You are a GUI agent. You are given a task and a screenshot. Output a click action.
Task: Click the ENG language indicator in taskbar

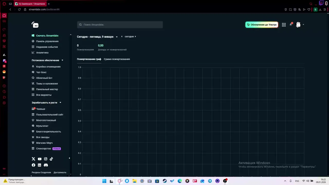click(x=297, y=181)
